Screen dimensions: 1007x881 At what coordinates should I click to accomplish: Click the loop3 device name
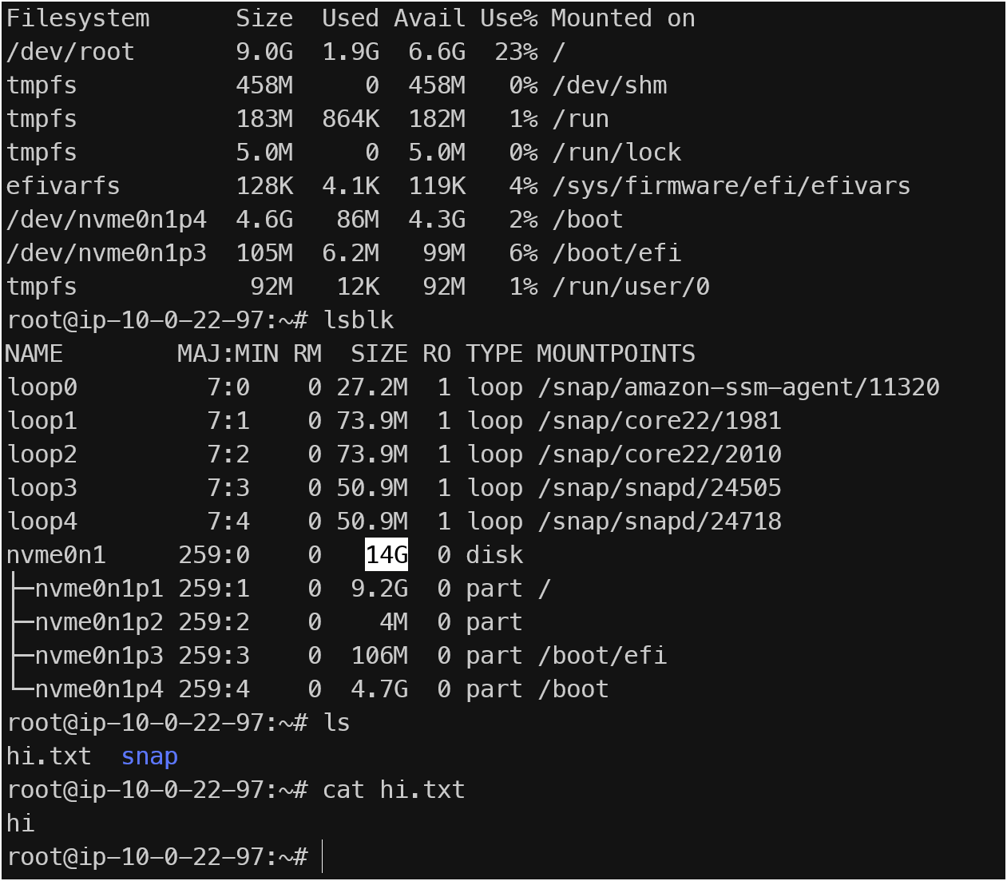coord(42,488)
